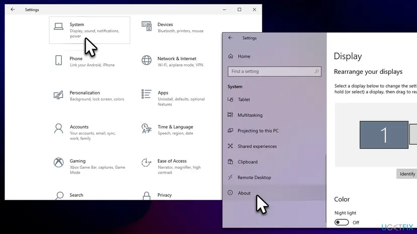Click 'Link your Android, iPhone' text

pyautogui.click(x=92, y=65)
